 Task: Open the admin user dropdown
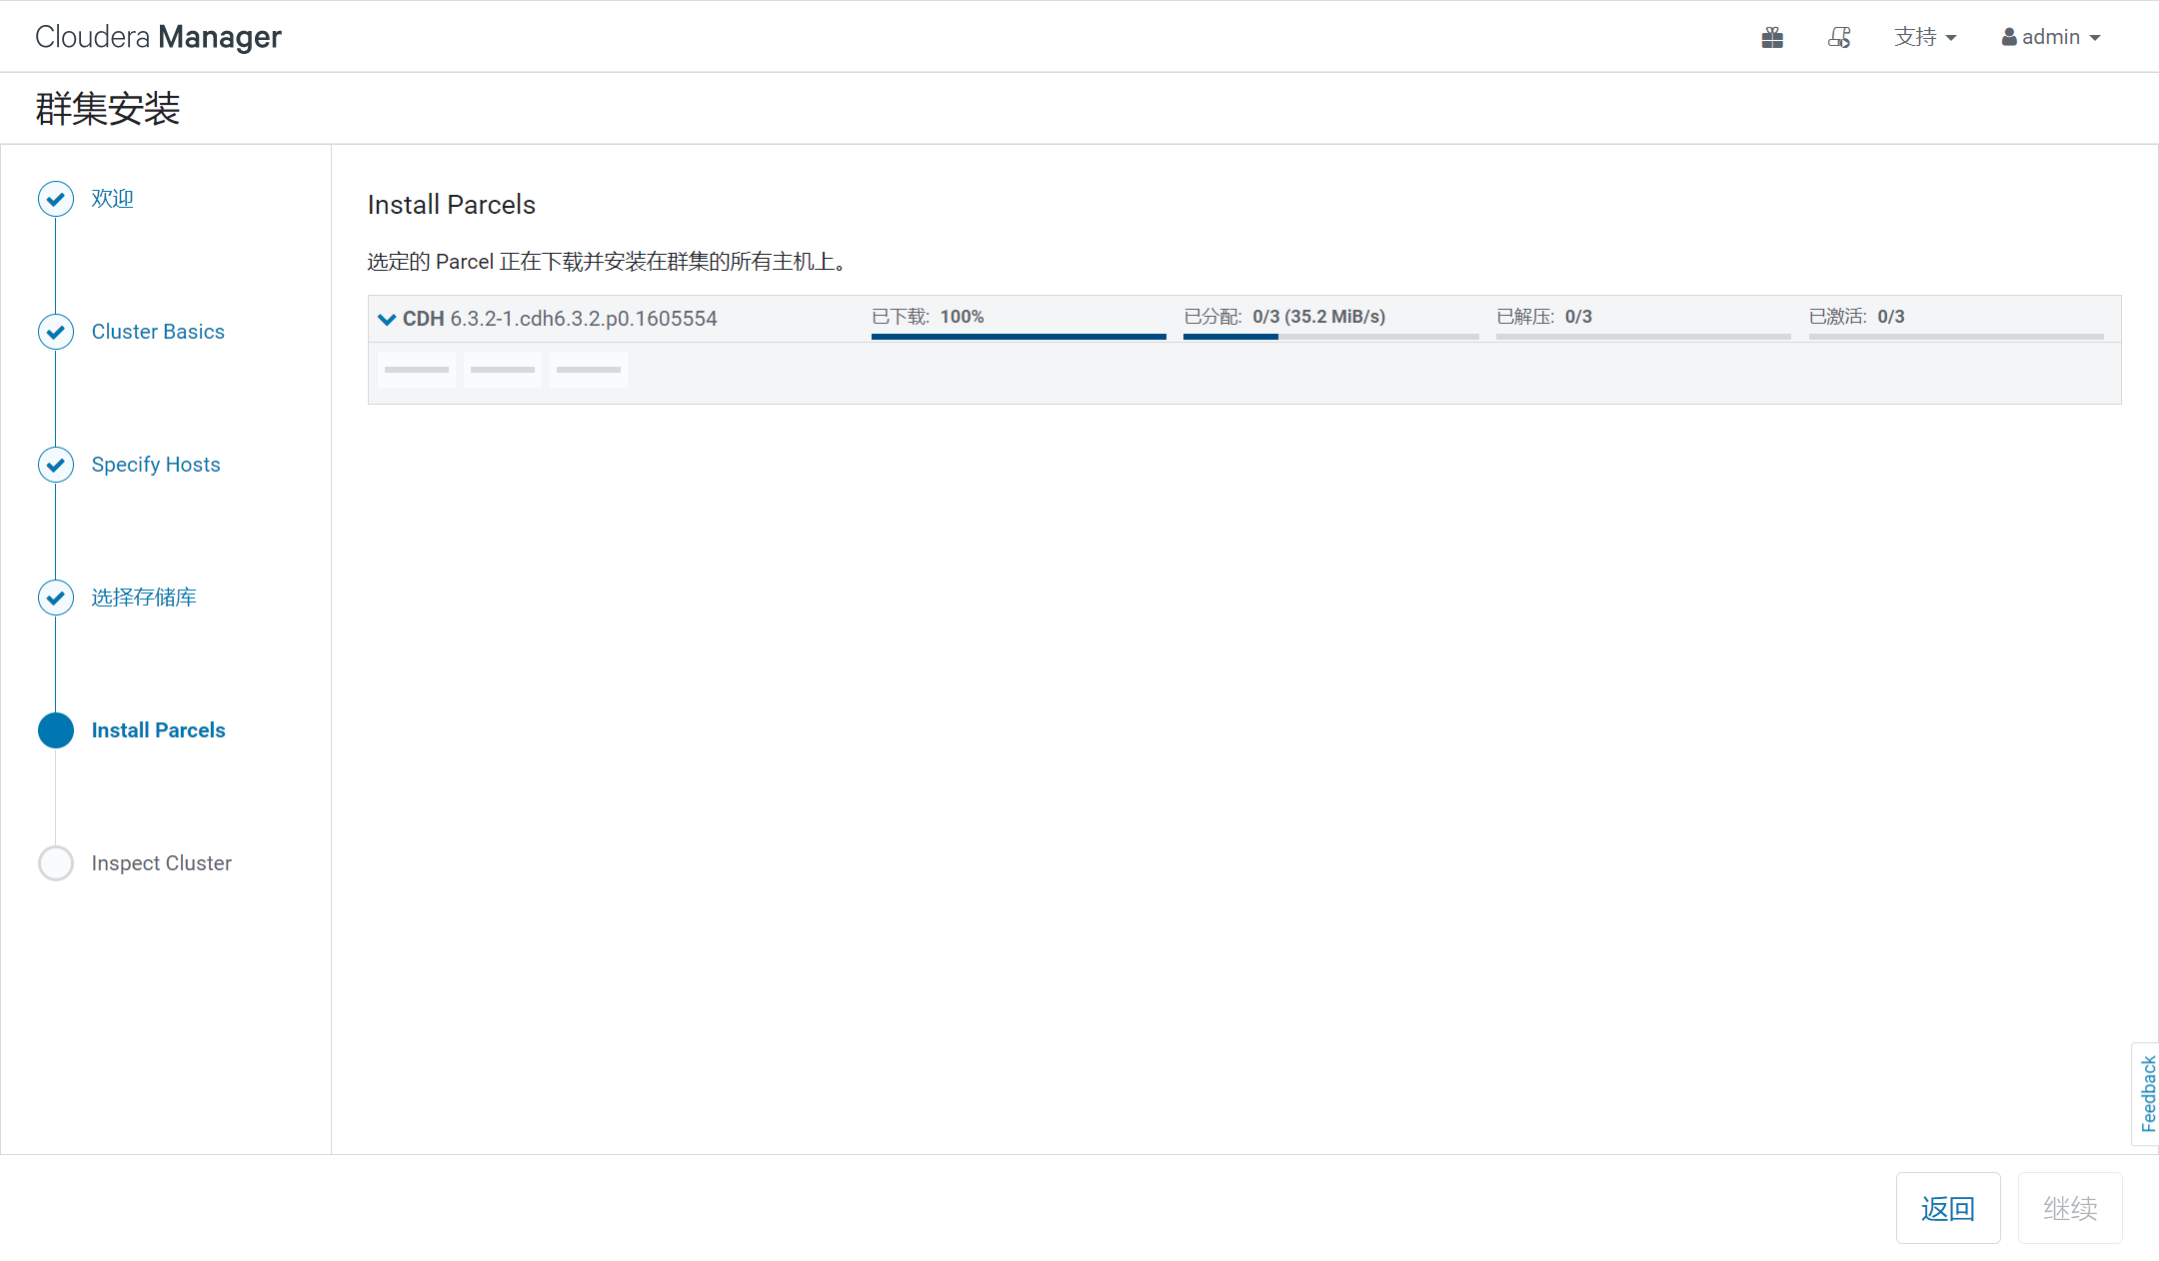point(2051,38)
